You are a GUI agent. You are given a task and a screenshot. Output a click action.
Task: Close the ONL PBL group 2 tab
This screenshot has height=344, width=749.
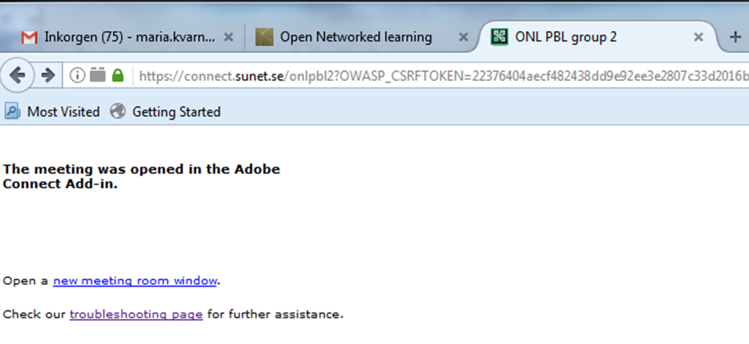click(698, 37)
